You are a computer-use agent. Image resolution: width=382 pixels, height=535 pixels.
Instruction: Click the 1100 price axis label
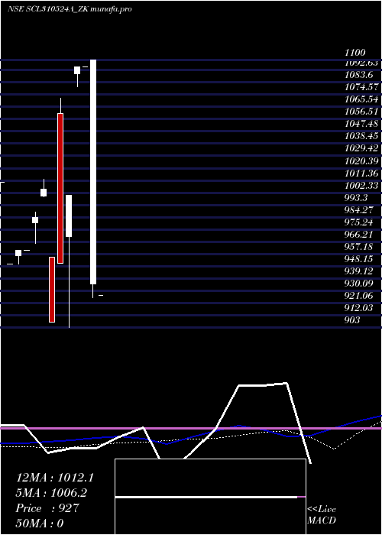click(x=355, y=53)
